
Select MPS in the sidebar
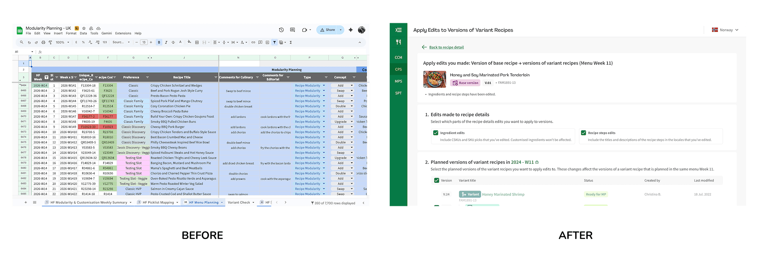pos(398,81)
